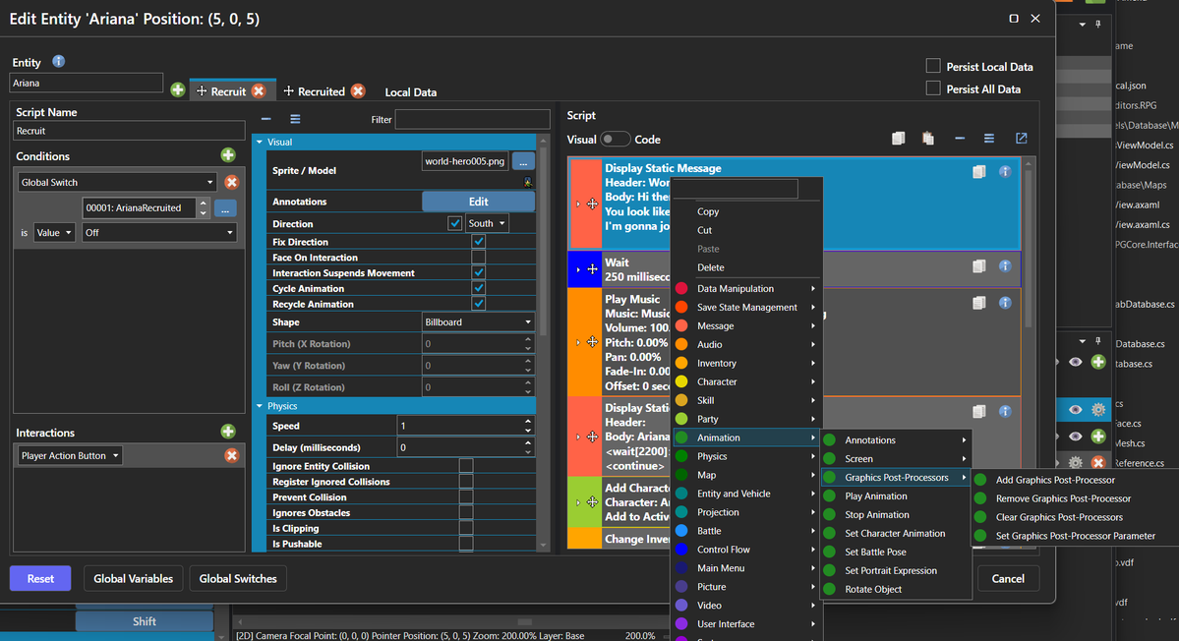Click the Script Name field

129,131
